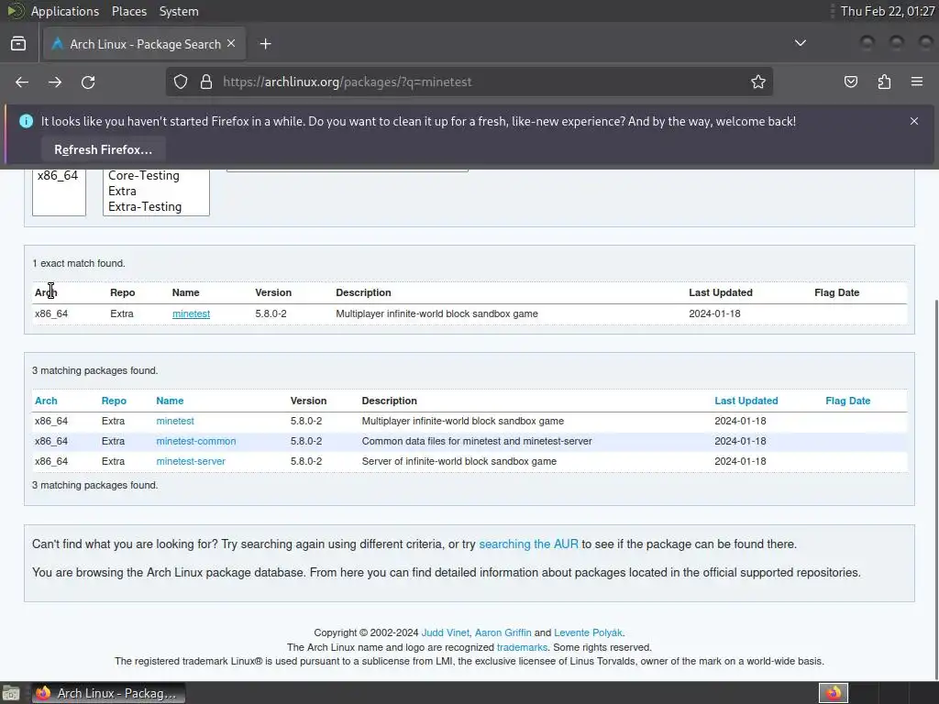
Task: Open minetest package in matching packages list
Action: tap(175, 421)
